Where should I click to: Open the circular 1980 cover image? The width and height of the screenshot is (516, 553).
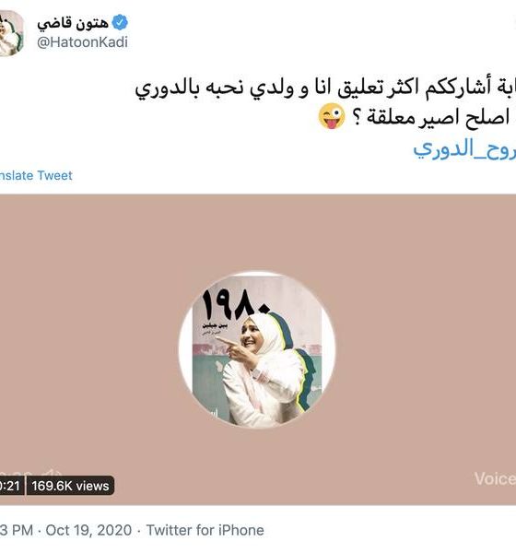(257, 350)
